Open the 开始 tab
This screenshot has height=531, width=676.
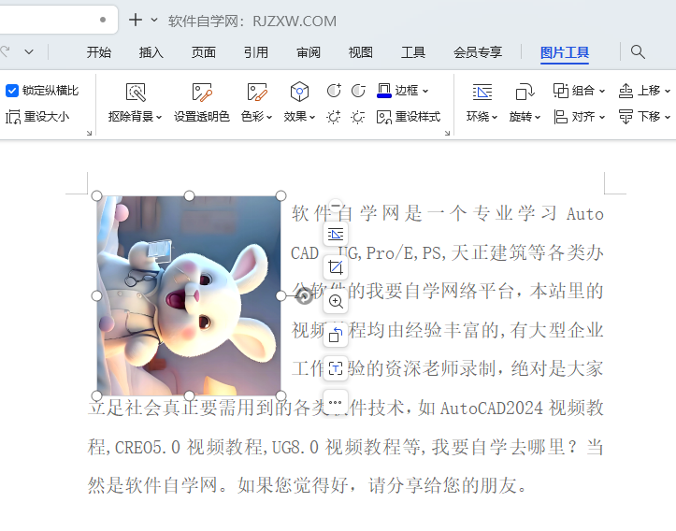(99, 52)
